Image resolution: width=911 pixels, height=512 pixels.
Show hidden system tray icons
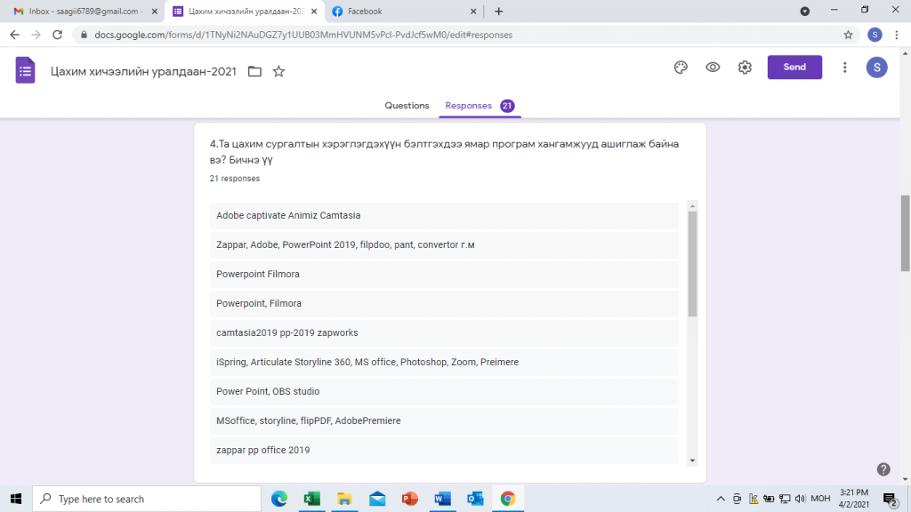[x=721, y=499]
